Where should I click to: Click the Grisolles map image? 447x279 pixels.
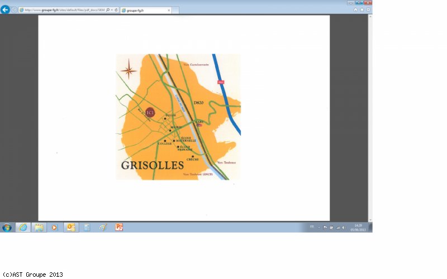178,117
